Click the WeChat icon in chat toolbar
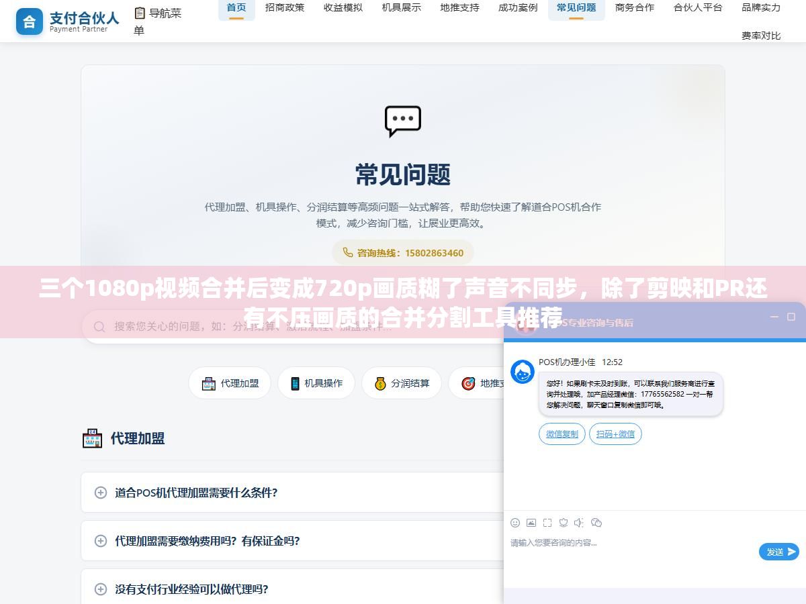This screenshot has width=806, height=604. [596, 523]
